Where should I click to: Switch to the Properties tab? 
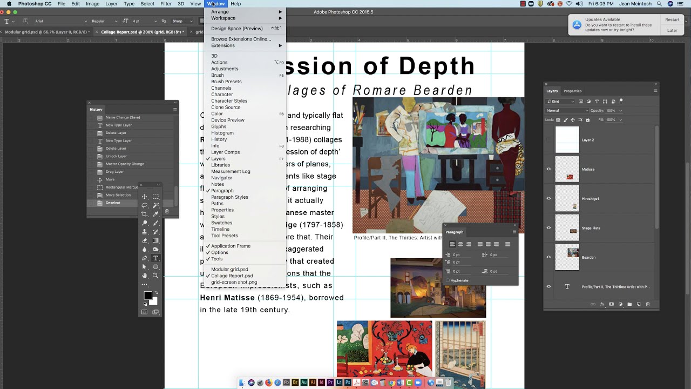[572, 91]
